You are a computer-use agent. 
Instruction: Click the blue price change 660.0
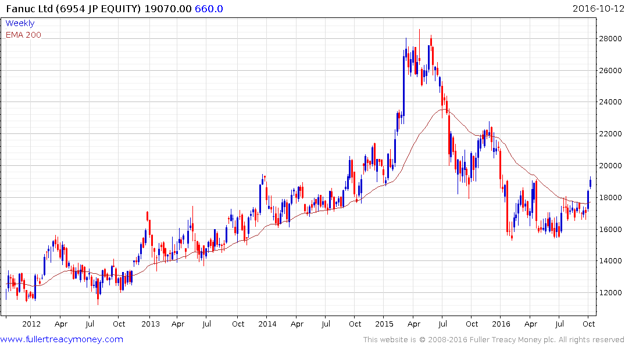pyautogui.click(x=209, y=9)
